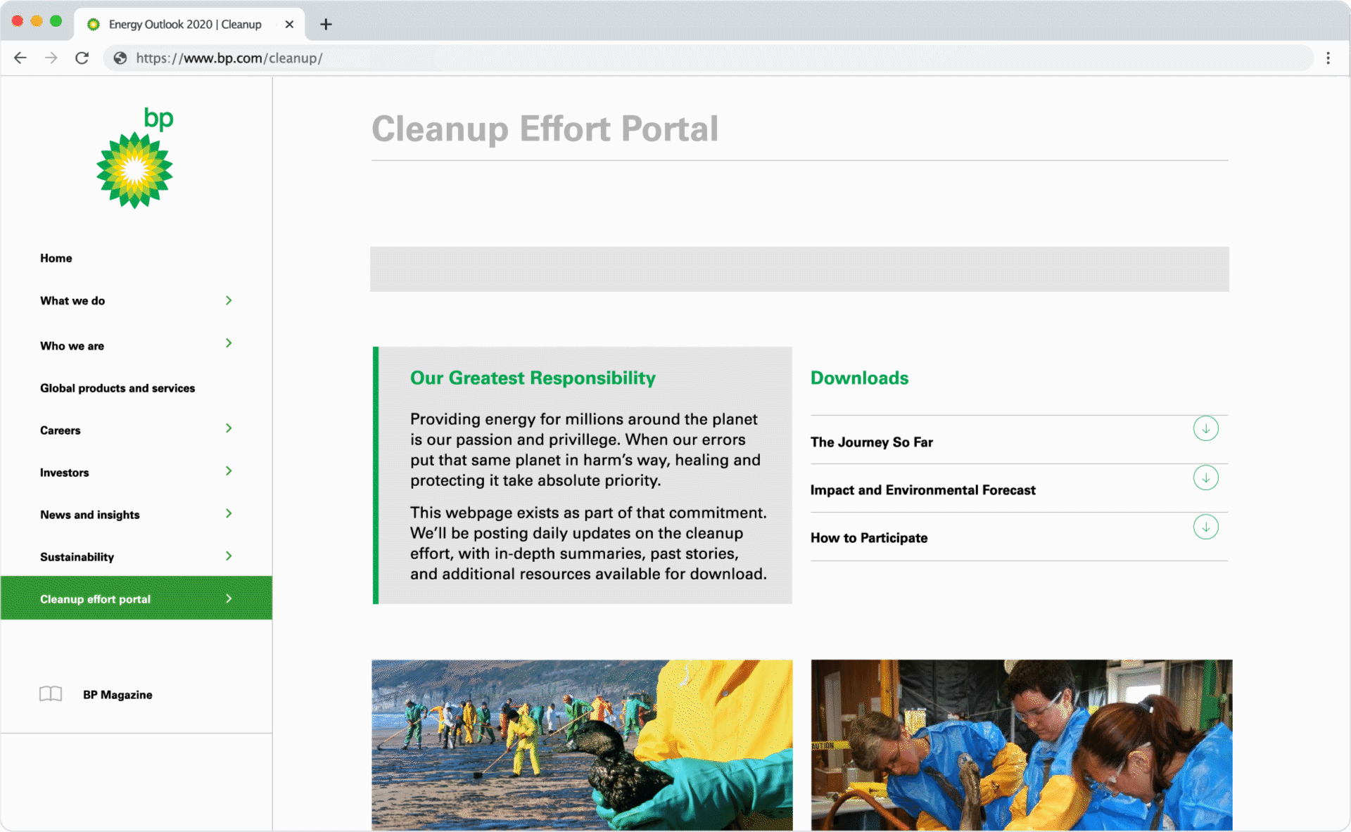Open Careers menu item
Image resolution: width=1351 pixels, height=832 pixels.
(x=61, y=430)
